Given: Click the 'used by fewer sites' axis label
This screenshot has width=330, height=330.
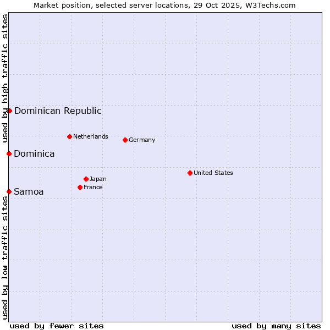Looking at the screenshot, I should [x=57, y=326].
